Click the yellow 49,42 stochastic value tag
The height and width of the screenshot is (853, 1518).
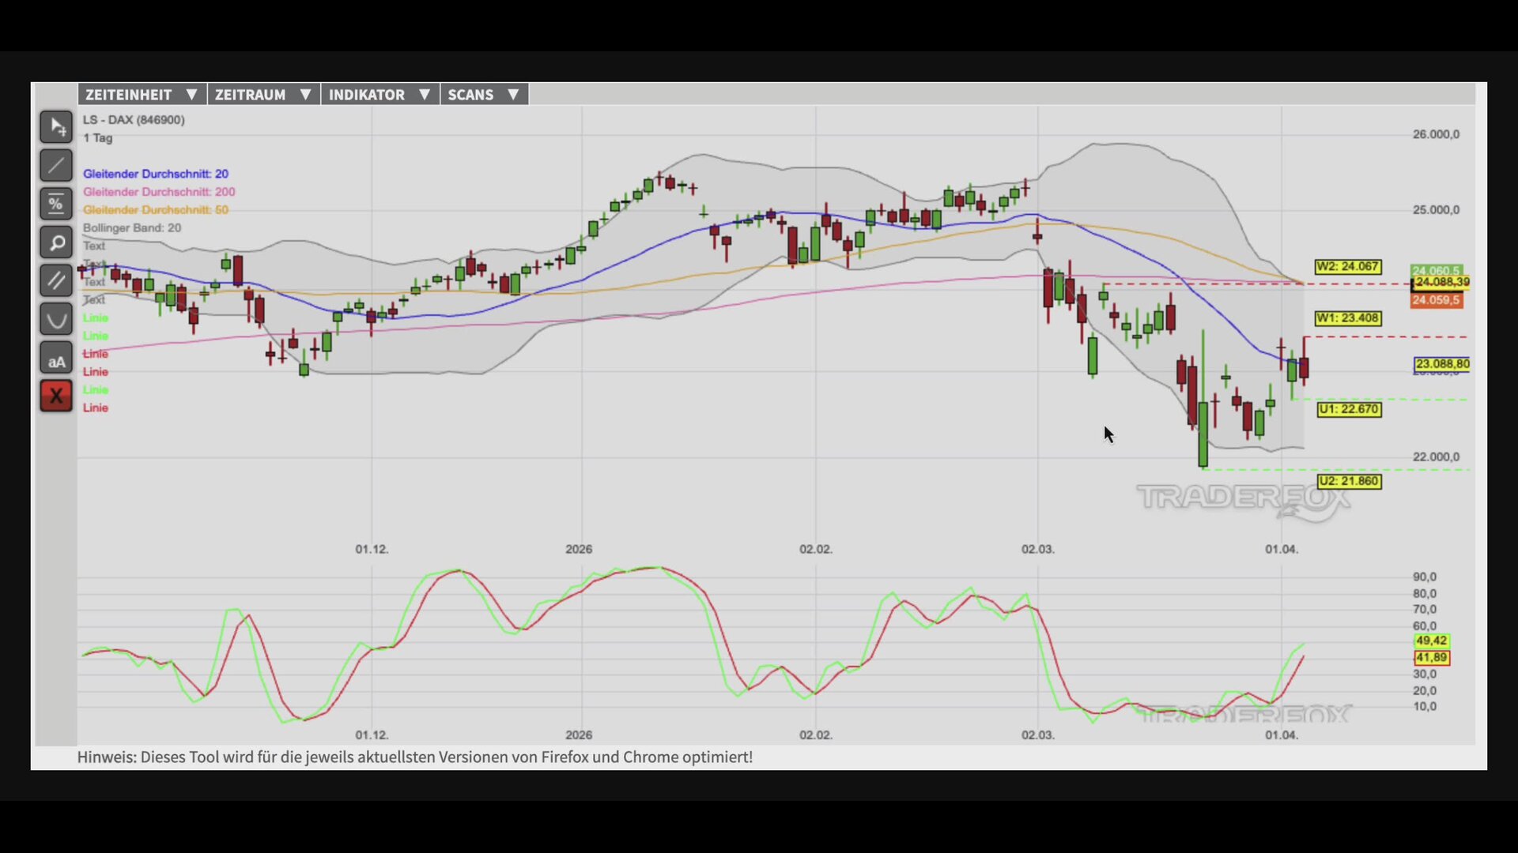point(1431,641)
